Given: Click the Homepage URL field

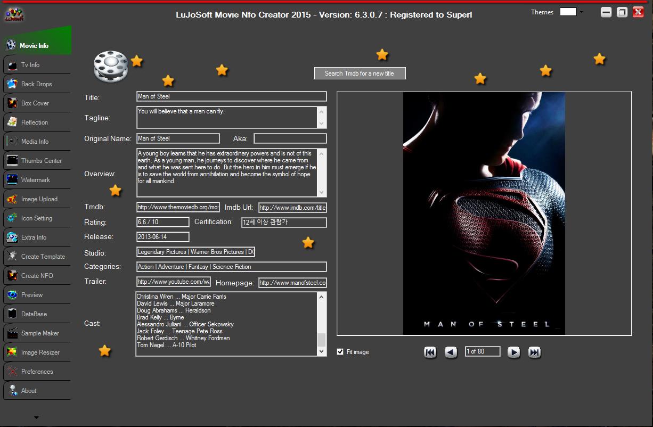Looking at the screenshot, I should tap(292, 283).
